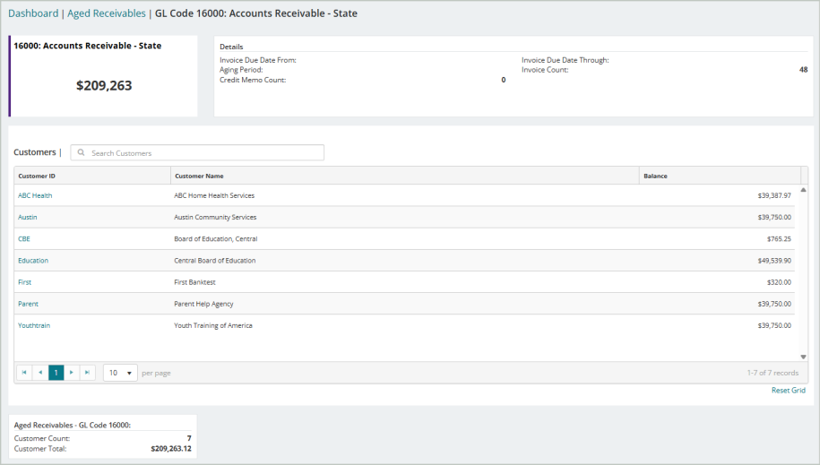Open Youthtrain customer link
The image size is (820, 465).
pyautogui.click(x=34, y=325)
